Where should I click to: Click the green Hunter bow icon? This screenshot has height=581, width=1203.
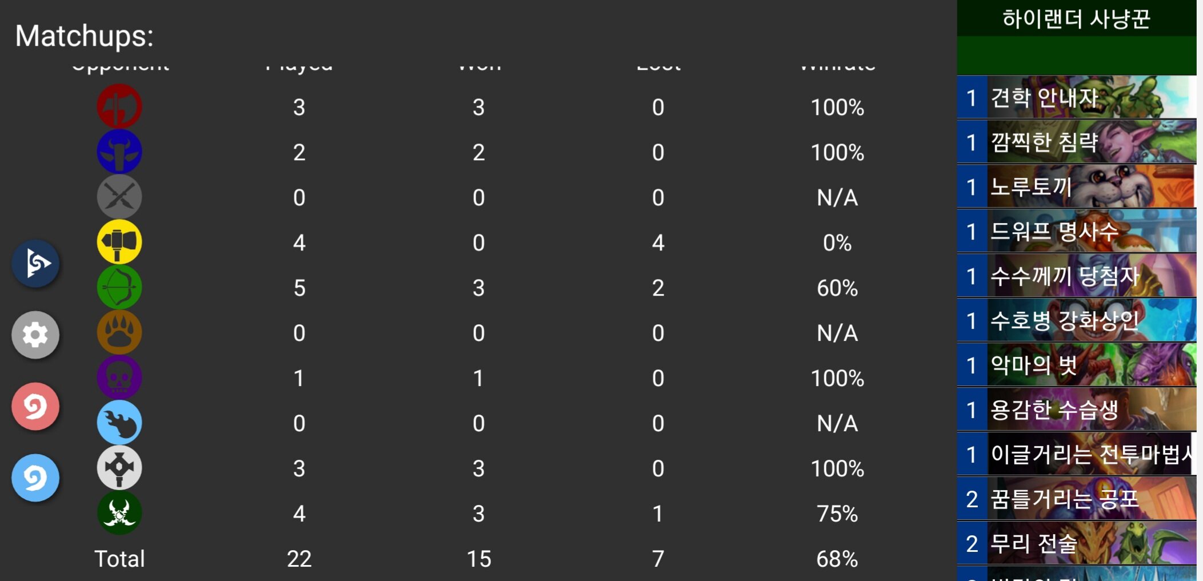119,287
